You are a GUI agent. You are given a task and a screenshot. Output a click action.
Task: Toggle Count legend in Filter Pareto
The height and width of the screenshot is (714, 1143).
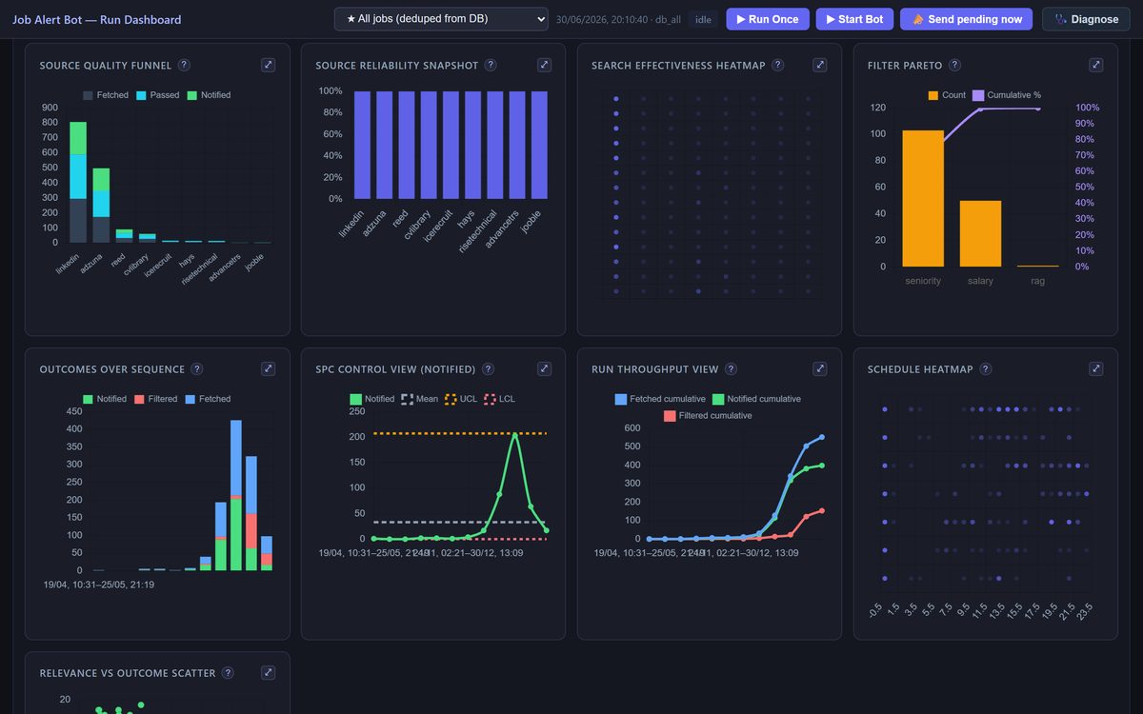(947, 95)
